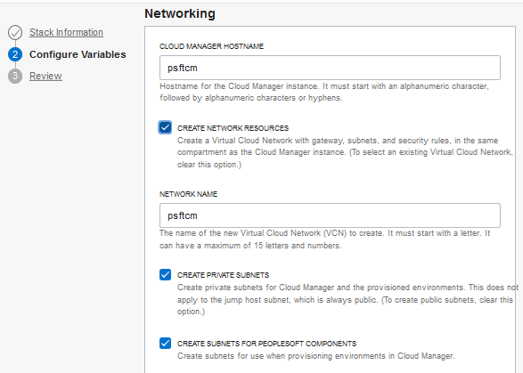Click the Virtual Cloud Network description text
The height and width of the screenshot is (373, 523).
(x=345, y=152)
